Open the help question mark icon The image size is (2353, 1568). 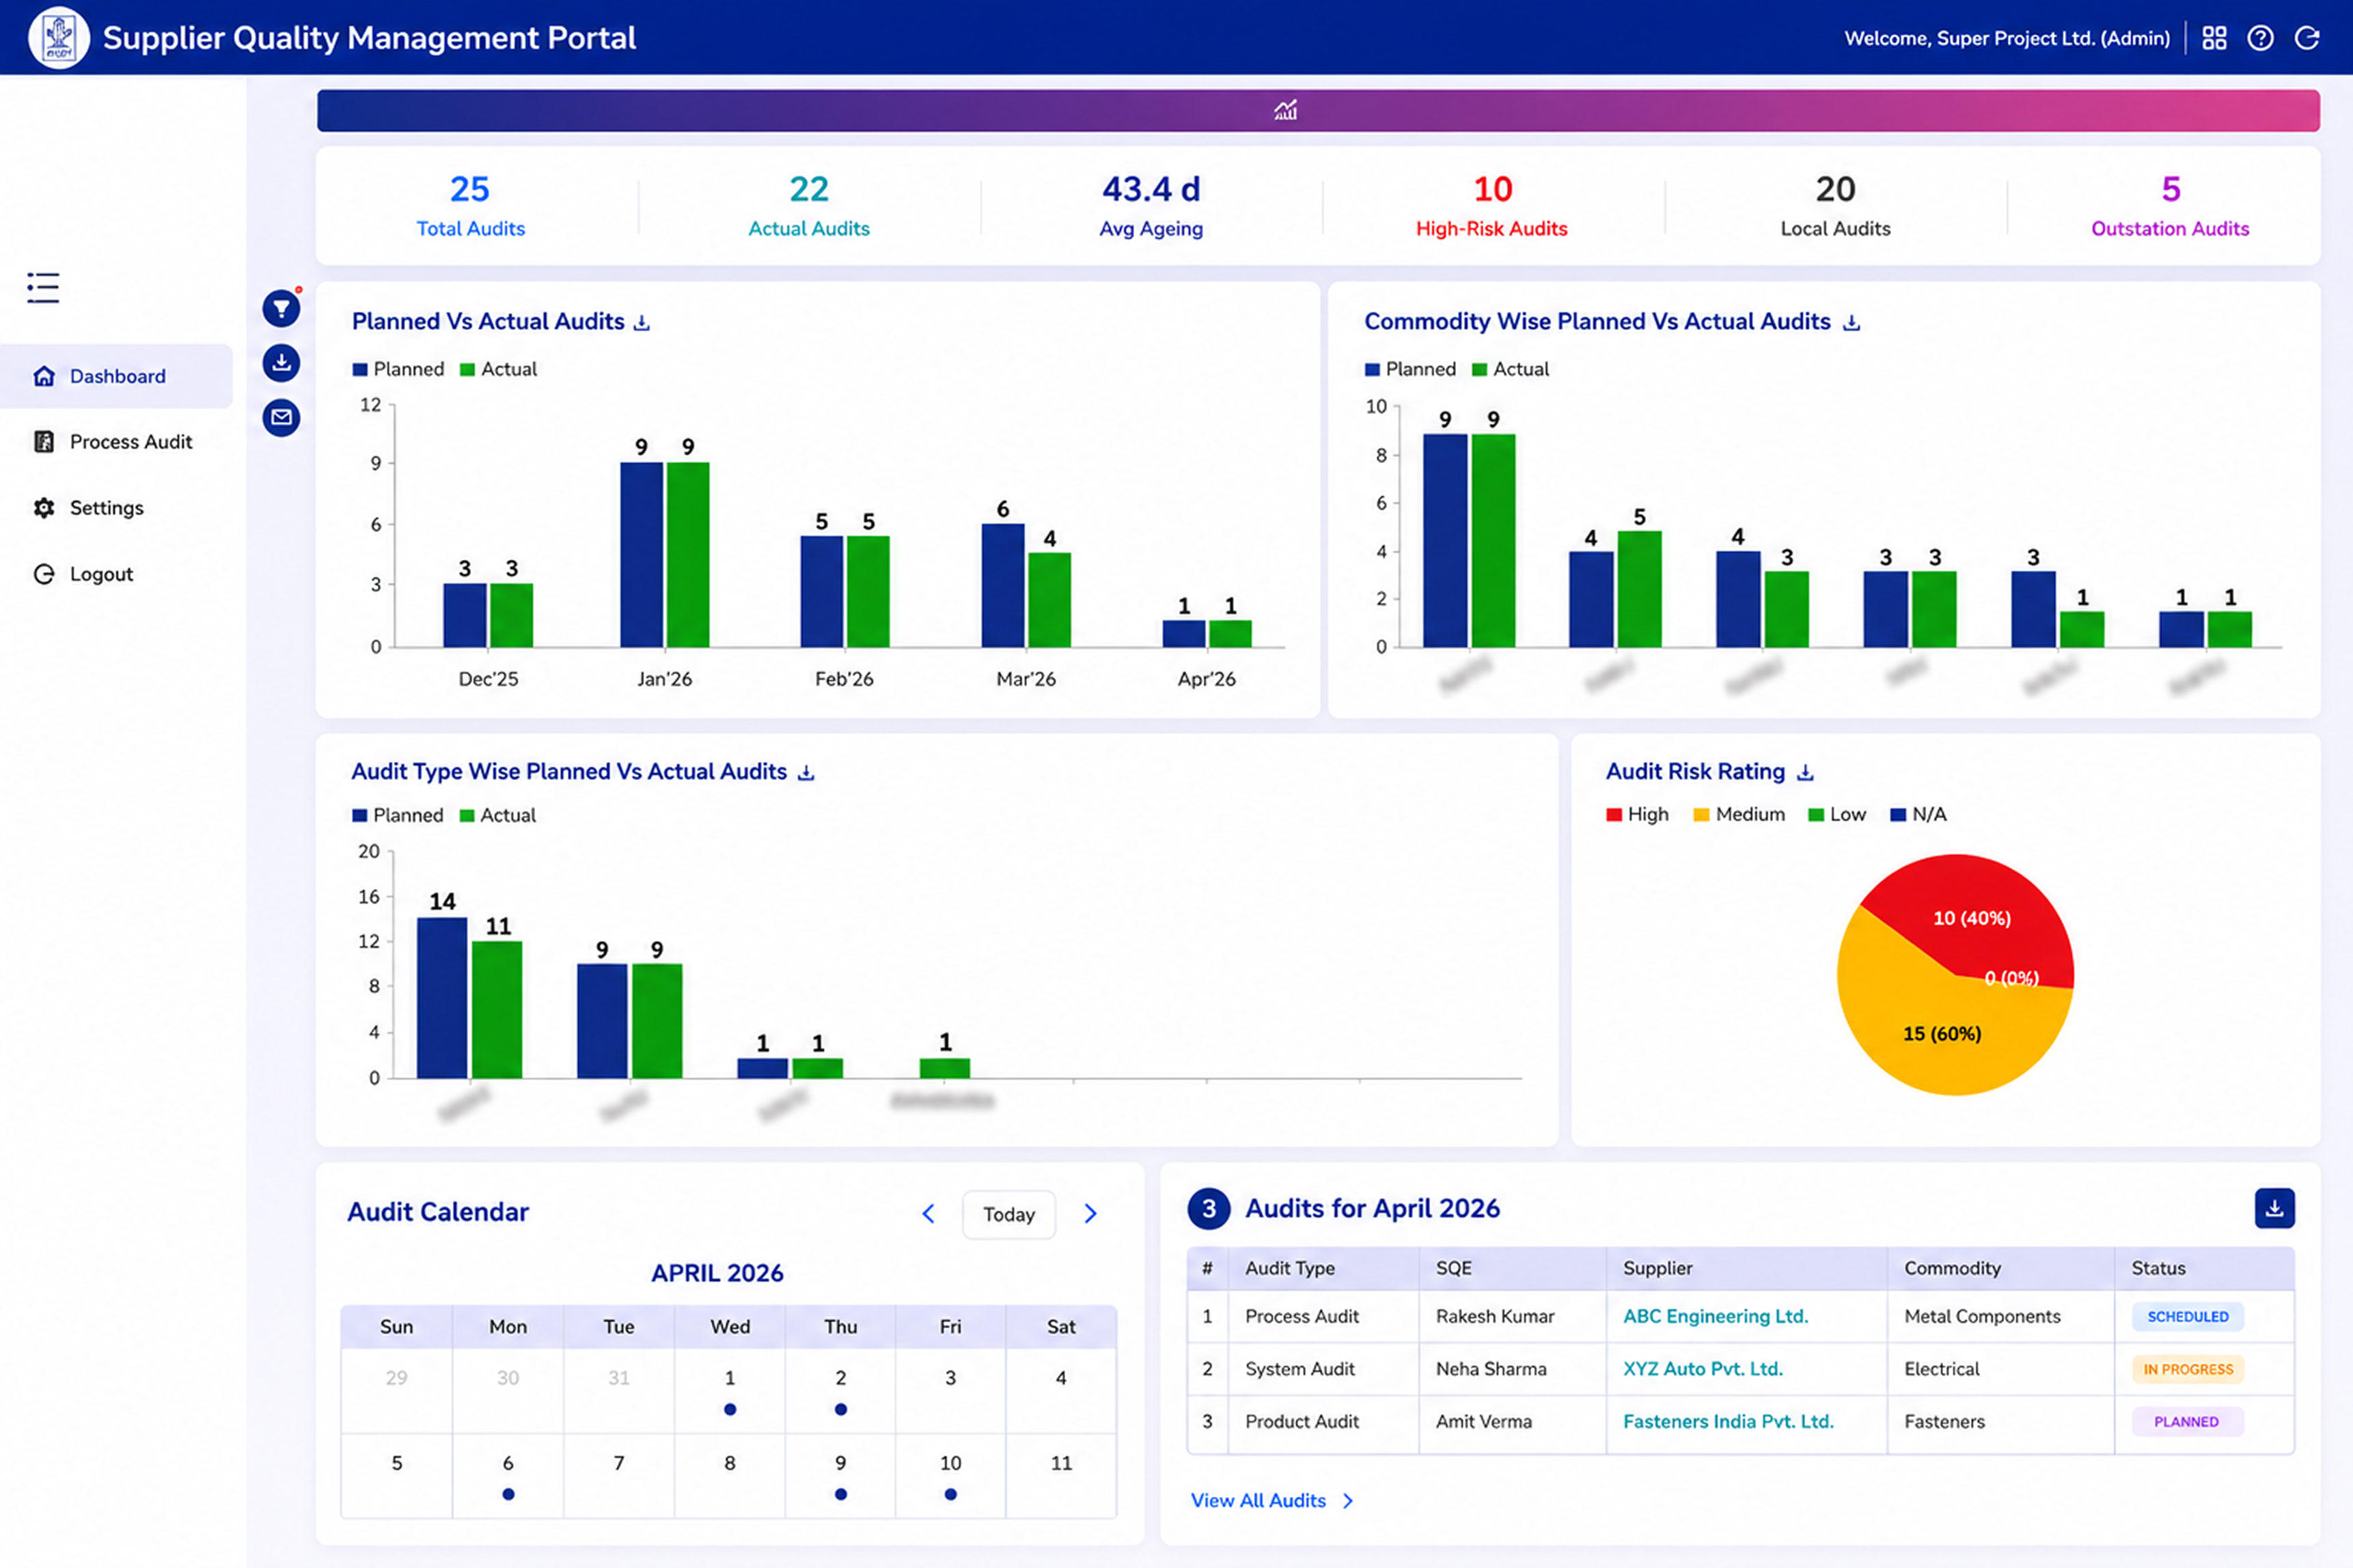[x=2260, y=38]
